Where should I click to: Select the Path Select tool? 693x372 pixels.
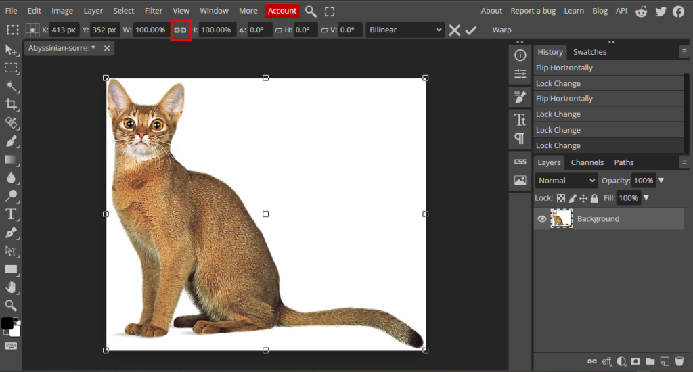click(x=11, y=251)
